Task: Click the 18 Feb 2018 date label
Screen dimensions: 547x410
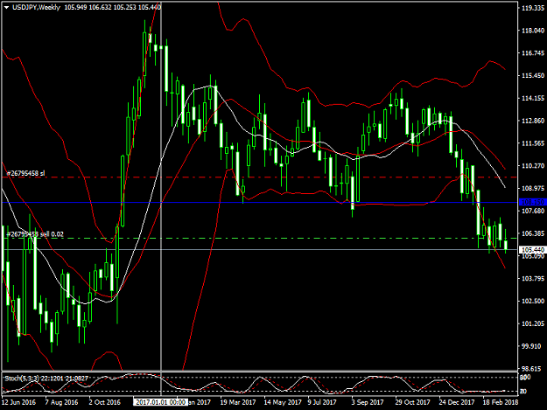Action: point(501,402)
